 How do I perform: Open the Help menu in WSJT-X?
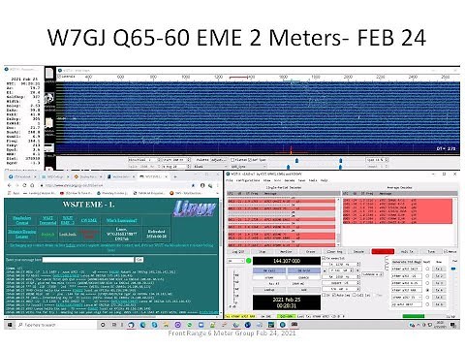[324, 180]
